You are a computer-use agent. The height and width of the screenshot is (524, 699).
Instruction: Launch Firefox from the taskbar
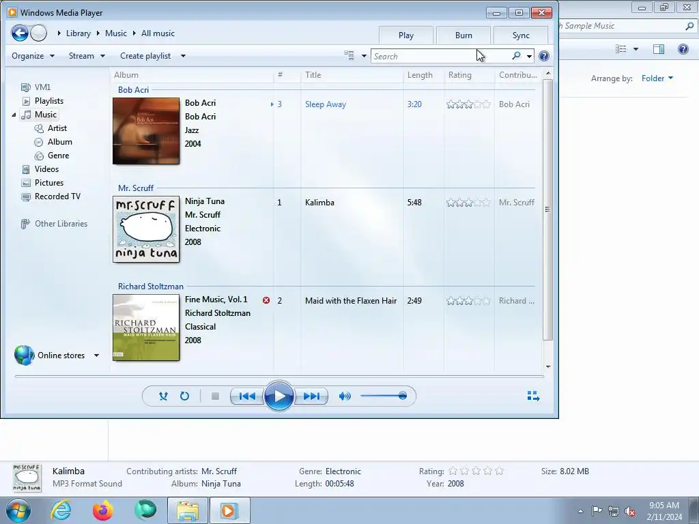[x=103, y=510]
